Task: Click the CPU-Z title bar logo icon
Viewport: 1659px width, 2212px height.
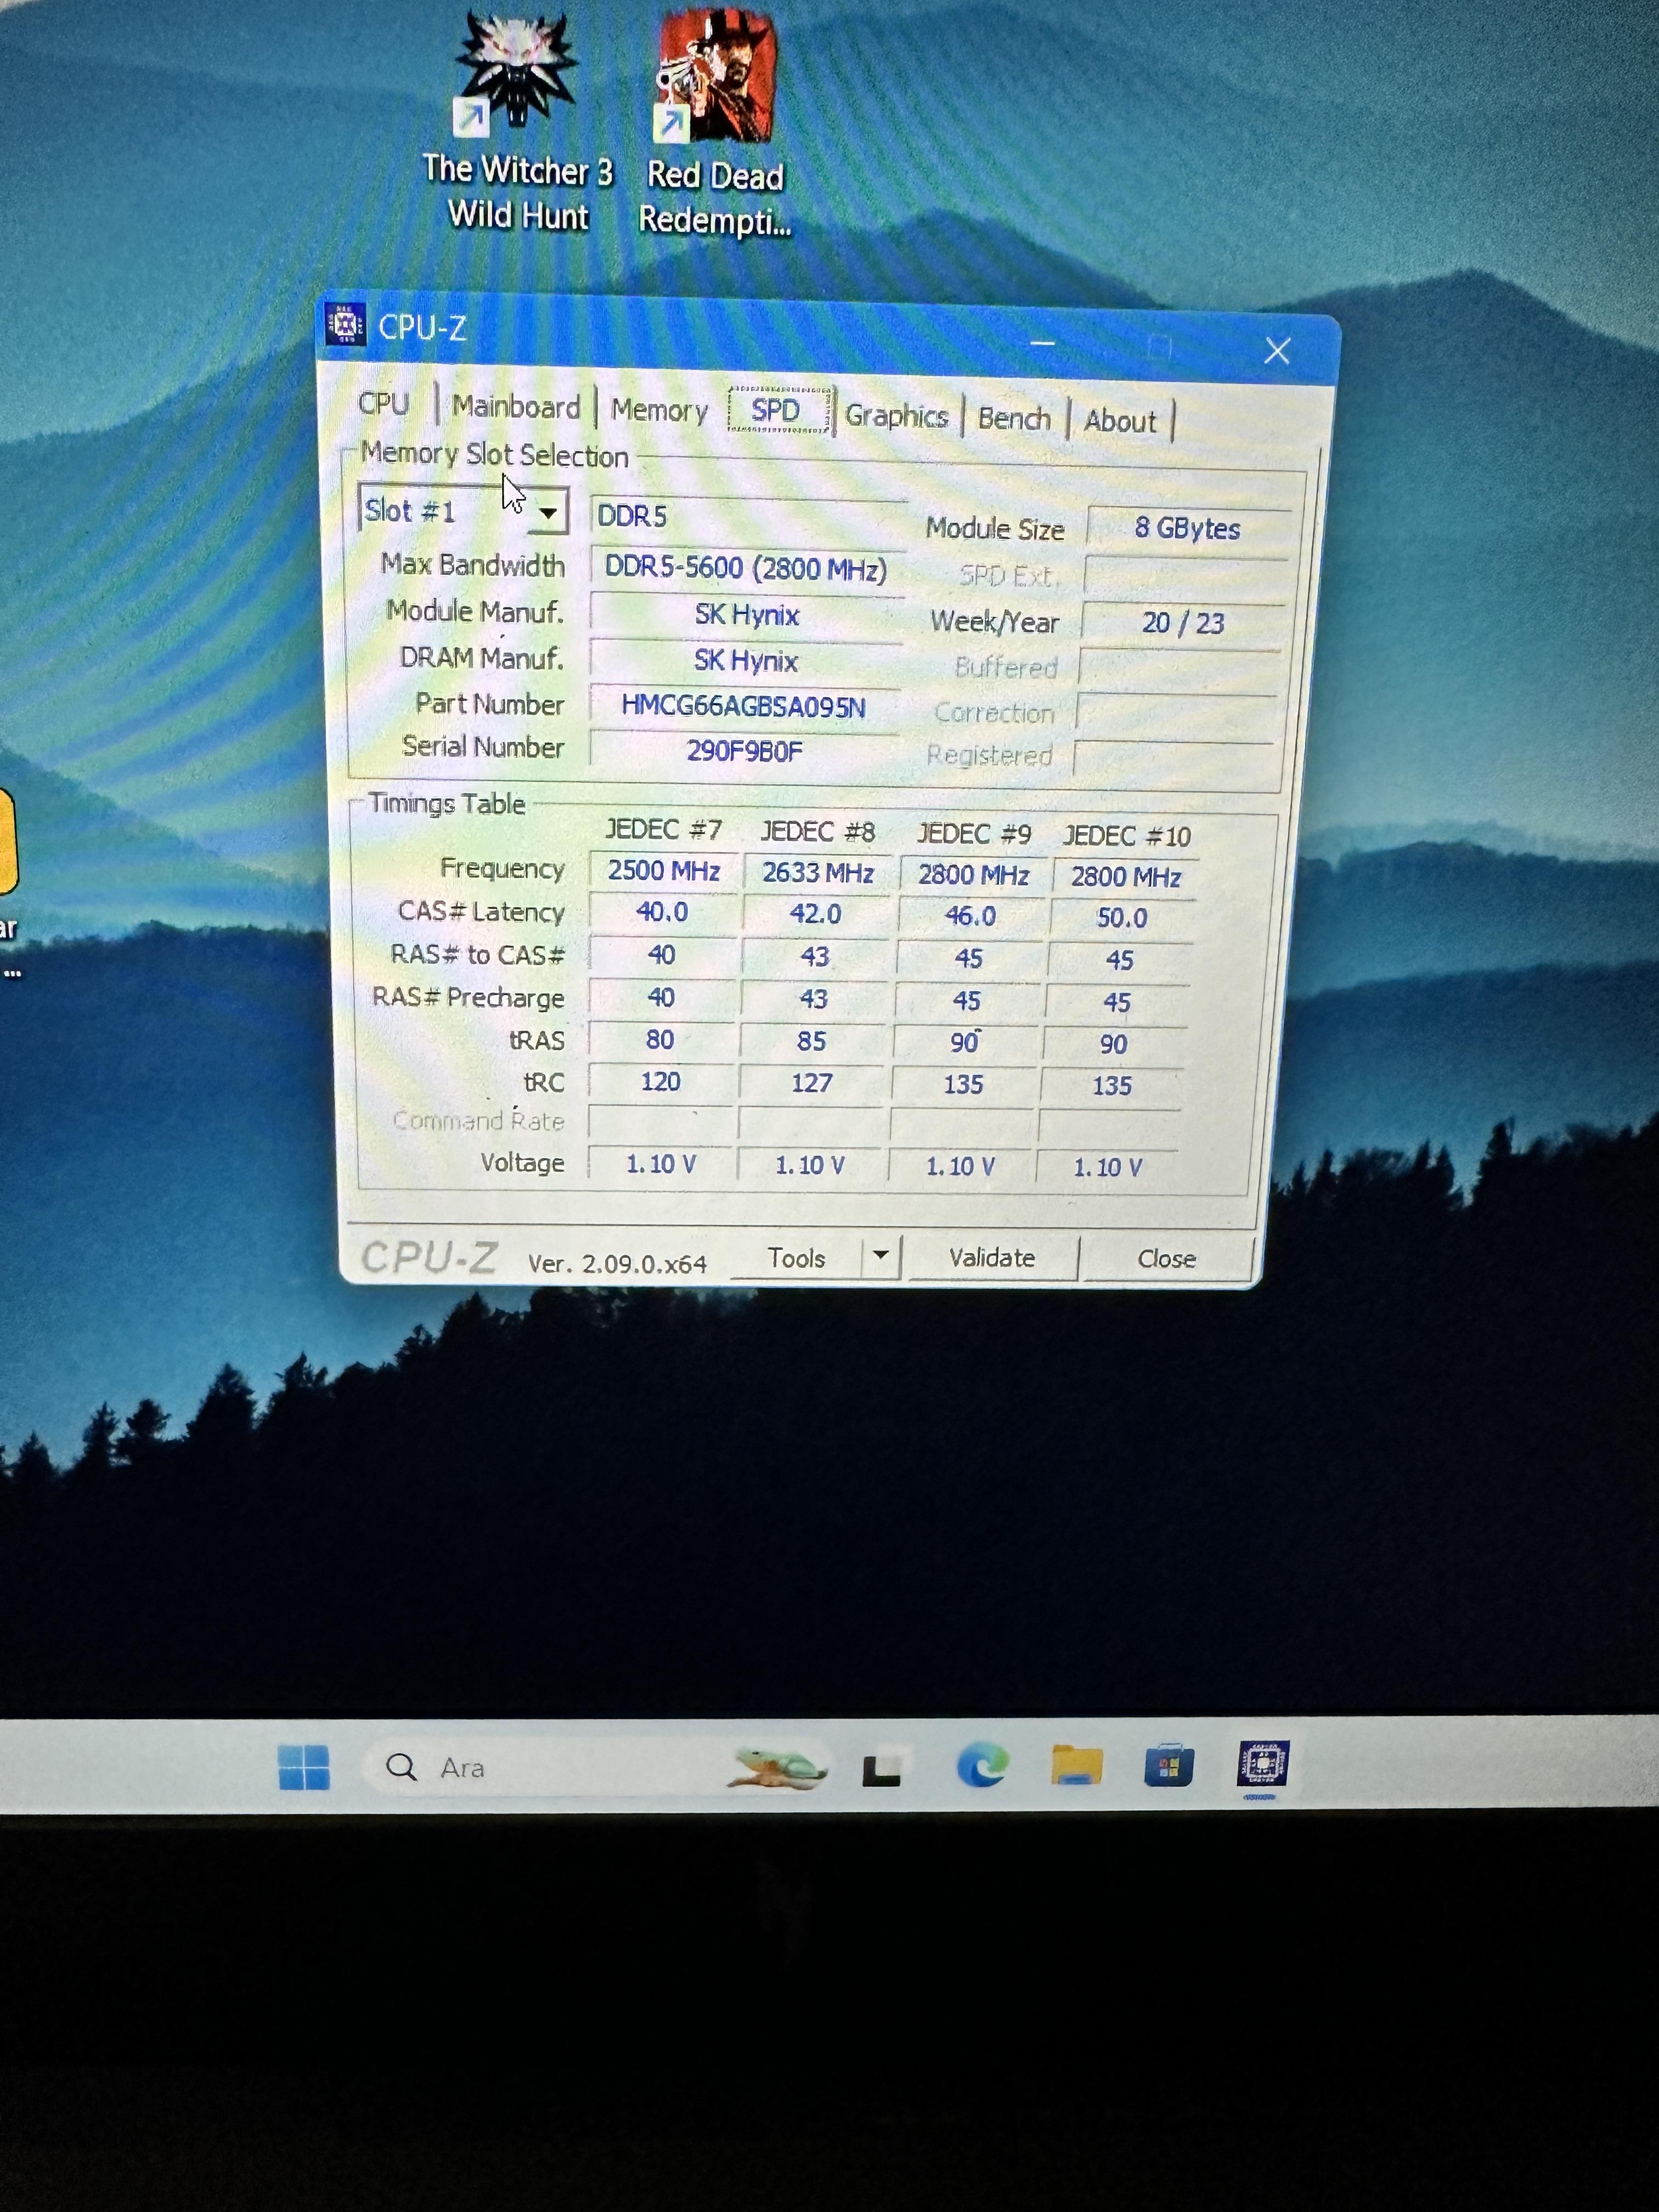Action: pos(345,325)
